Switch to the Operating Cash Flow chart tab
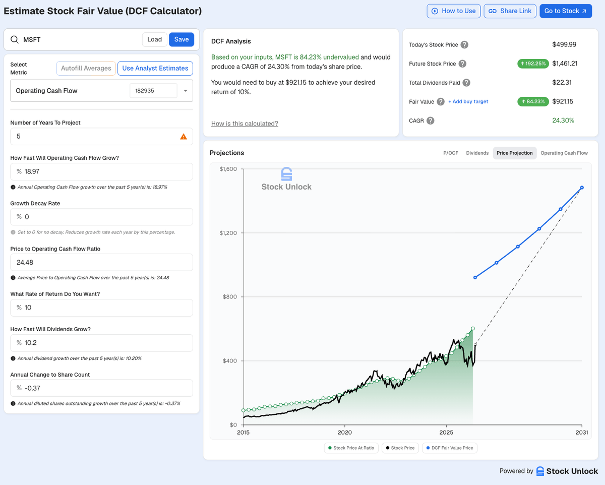 coord(564,153)
